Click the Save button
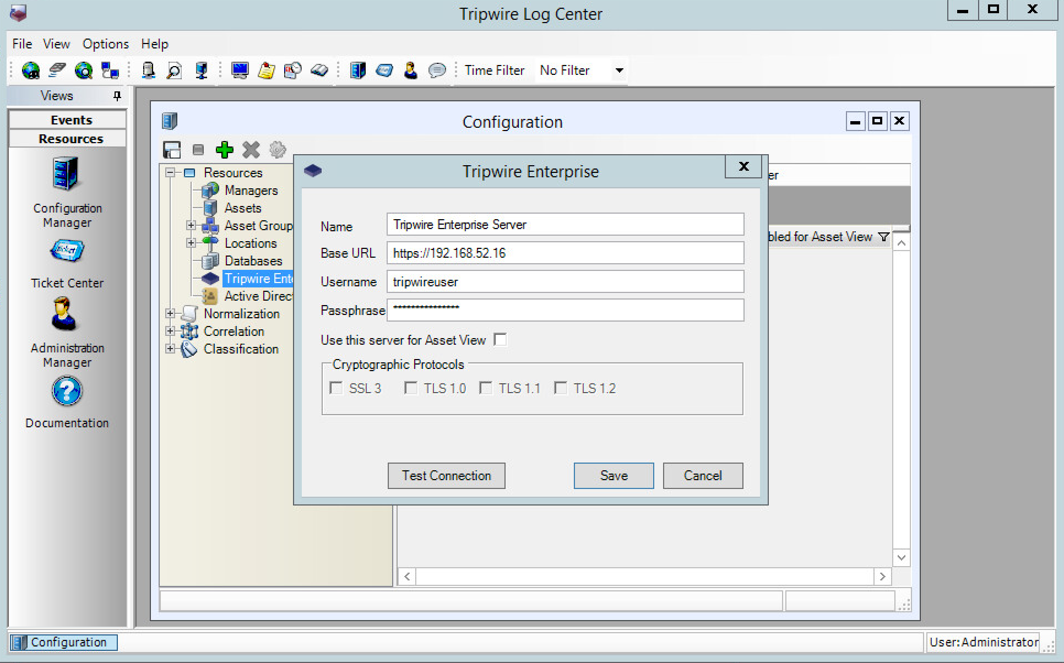The height and width of the screenshot is (663, 1064). point(614,476)
